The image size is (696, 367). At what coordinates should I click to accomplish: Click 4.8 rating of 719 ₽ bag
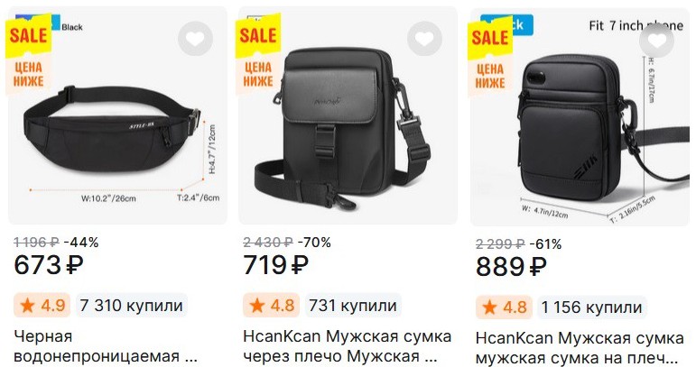[x=272, y=306]
